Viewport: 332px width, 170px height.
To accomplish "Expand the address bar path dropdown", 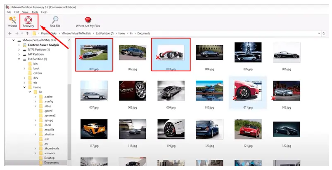I will click(319, 33).
